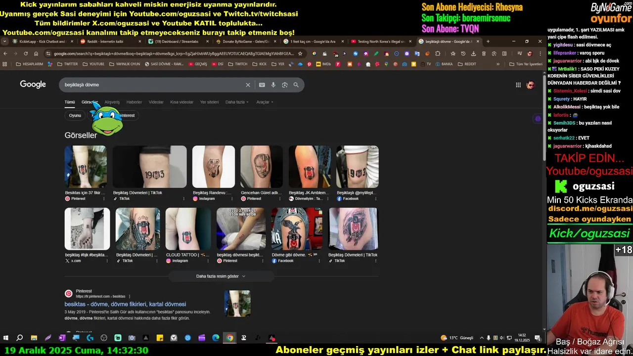
Task: Open the options menu for the x.com image result
Action: [x=108, y=261]
